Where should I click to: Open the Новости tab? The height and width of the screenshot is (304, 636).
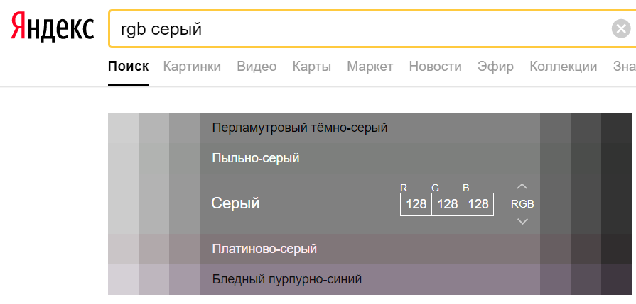coord(435,67)
